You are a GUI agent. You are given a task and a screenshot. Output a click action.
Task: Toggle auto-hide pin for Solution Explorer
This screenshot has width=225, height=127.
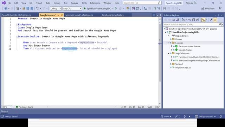218,15
